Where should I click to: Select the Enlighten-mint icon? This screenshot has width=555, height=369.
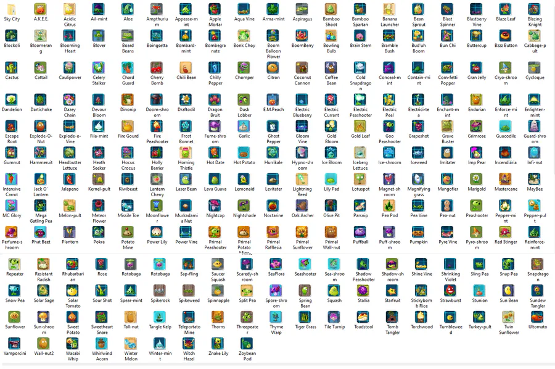point(535,100)
